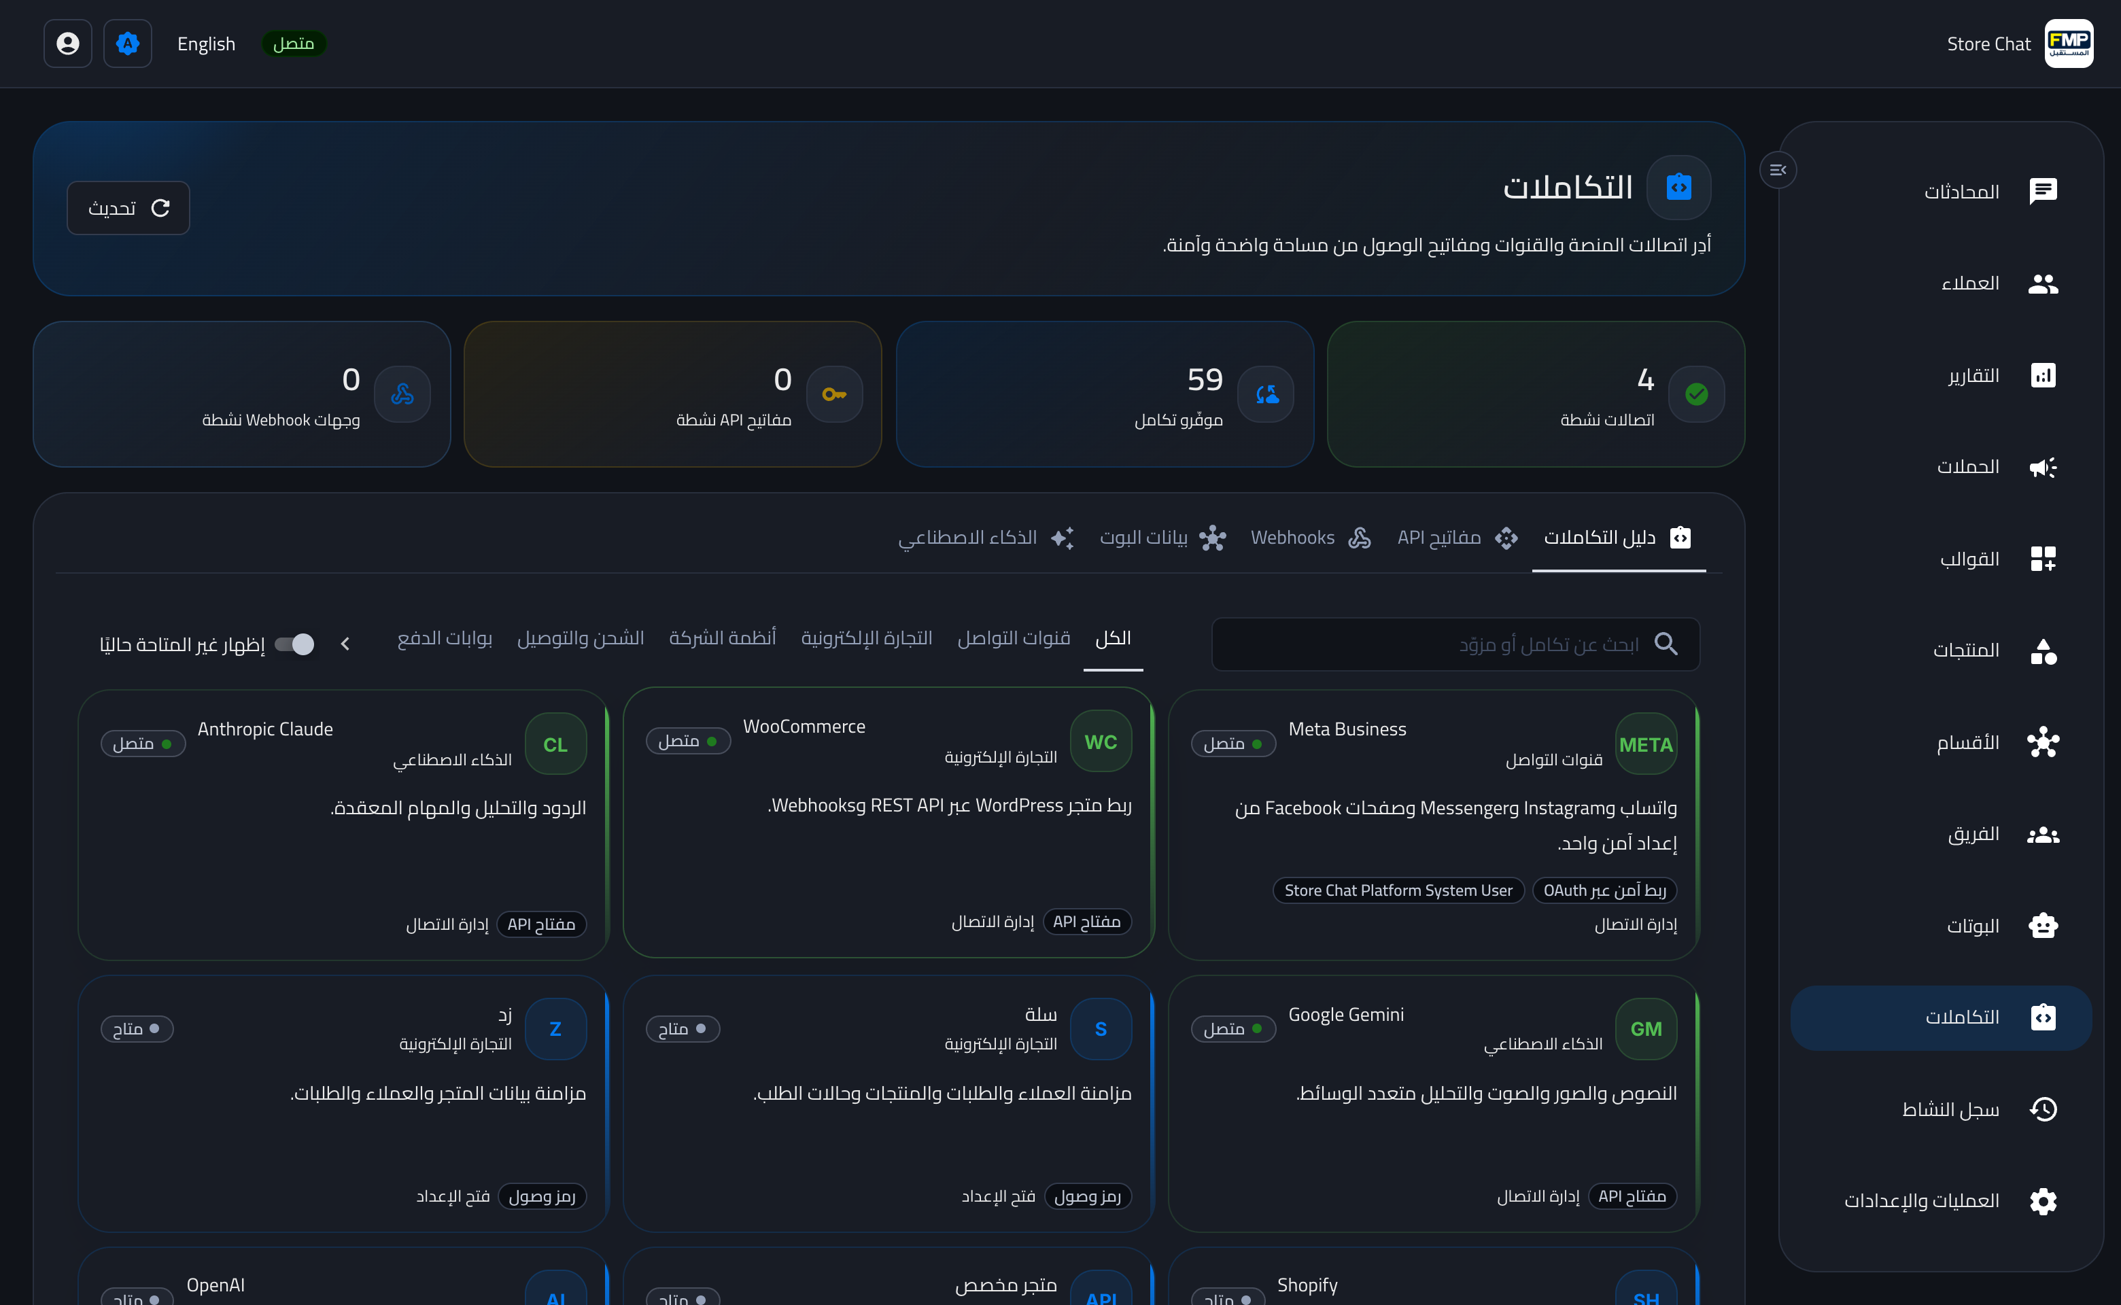Click the مفتاح API chip on Anthropic Claude card

point(541,924)
